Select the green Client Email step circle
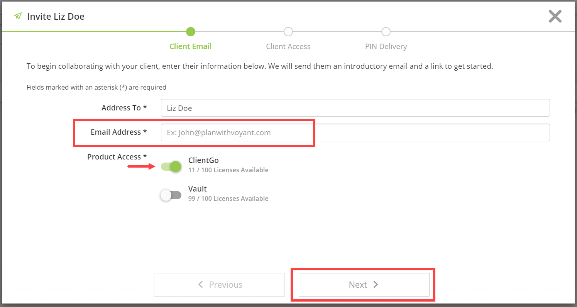This screenshot has height=307, width=577. pyautogui.click(x=190, y=32)
